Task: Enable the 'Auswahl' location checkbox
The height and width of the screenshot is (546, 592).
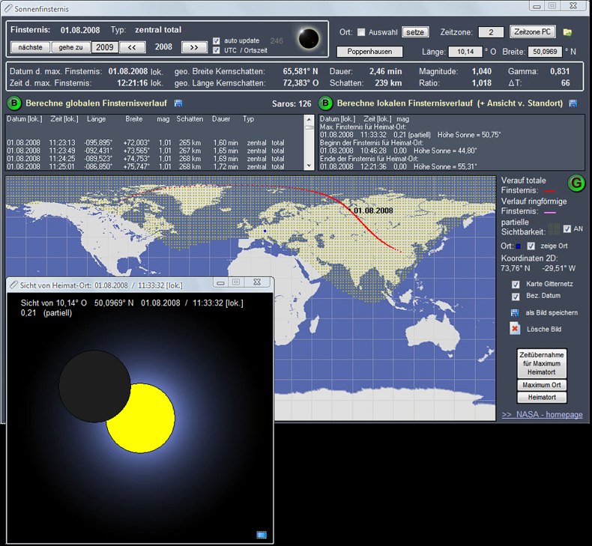Action: (x=361, y=32)
